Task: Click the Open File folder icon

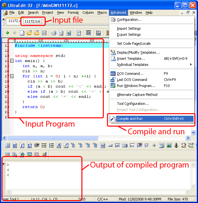Action: tap(29, 33)
